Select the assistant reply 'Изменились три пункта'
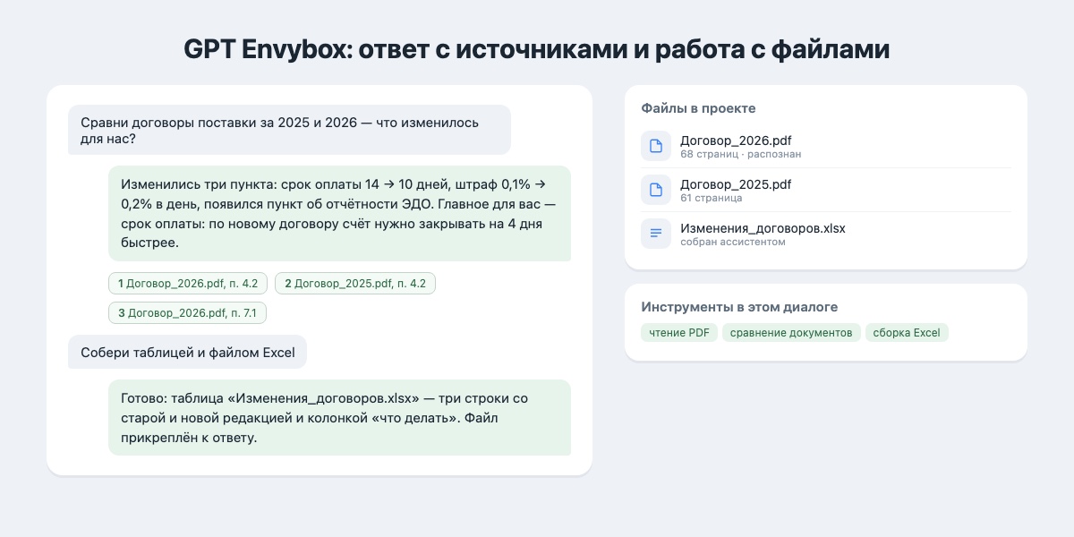 tap(339, 213)
